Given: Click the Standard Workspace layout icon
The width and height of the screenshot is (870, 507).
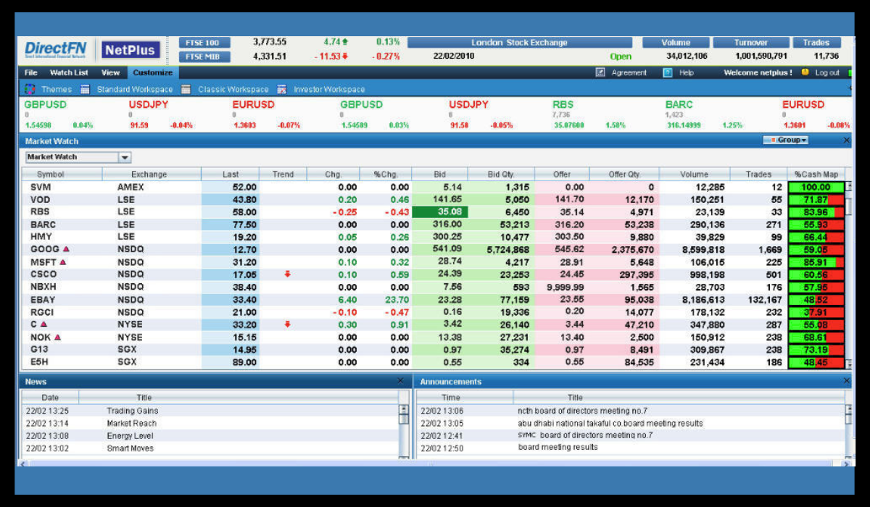Looking at the screenshot, I should [x=85, y=89].
